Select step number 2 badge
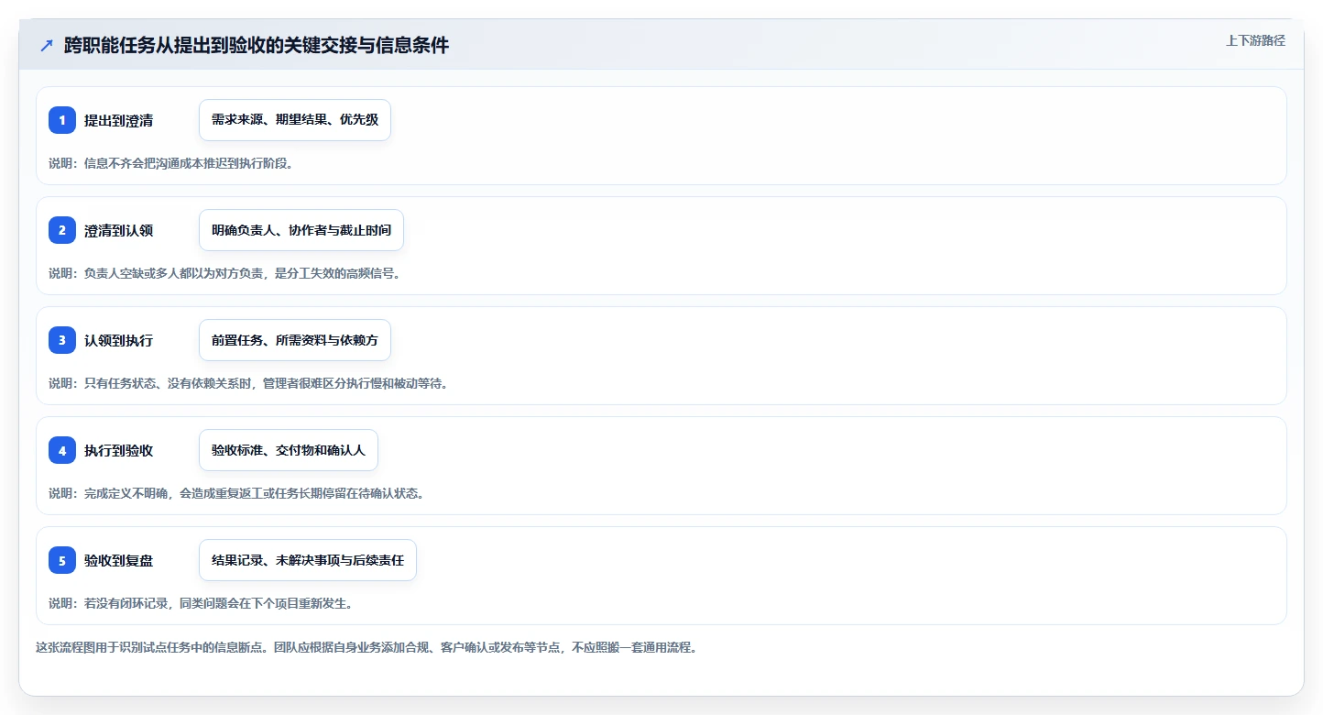Viewport: 1323px width, 715px height. click(x=62, y=230)
